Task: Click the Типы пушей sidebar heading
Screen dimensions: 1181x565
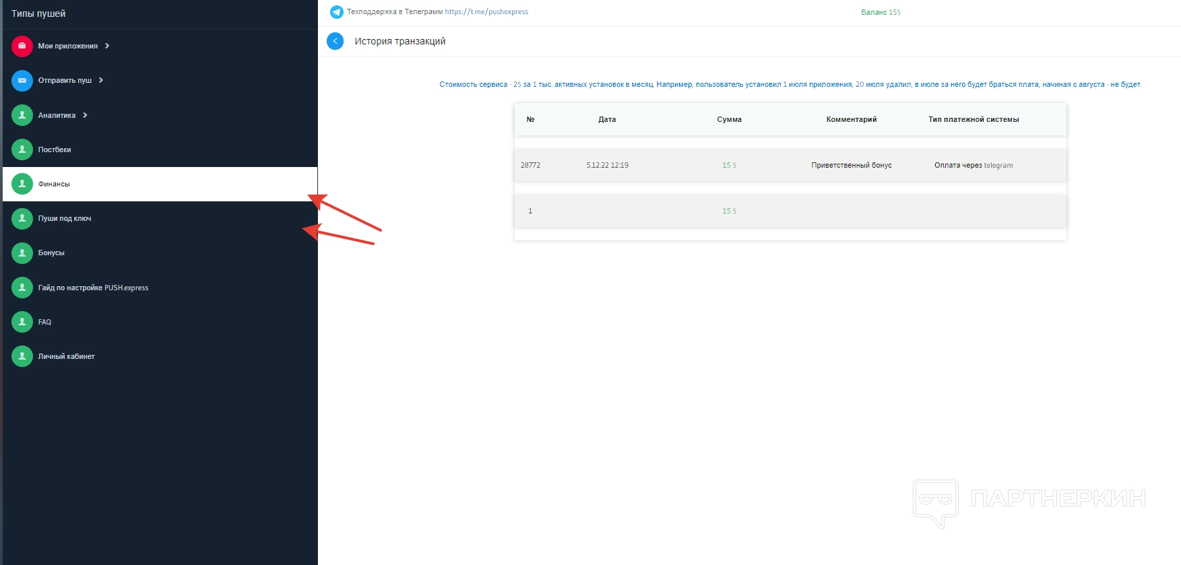Action: point(38,13)
